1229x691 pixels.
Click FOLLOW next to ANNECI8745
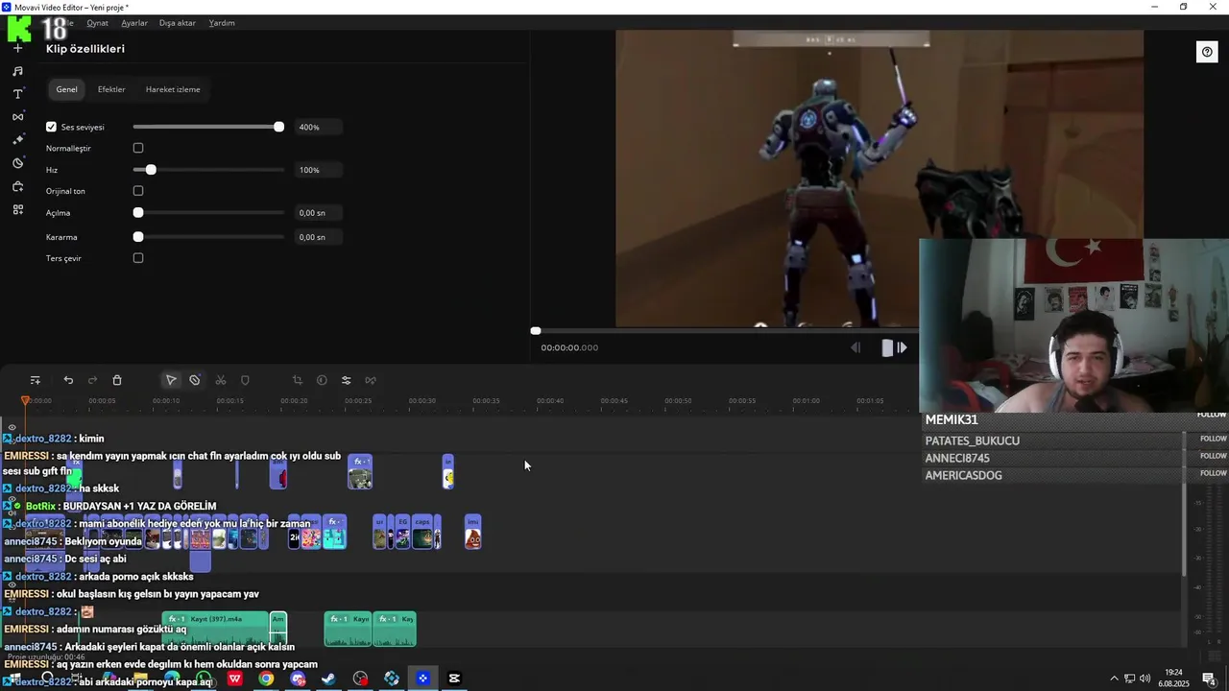1213,456
